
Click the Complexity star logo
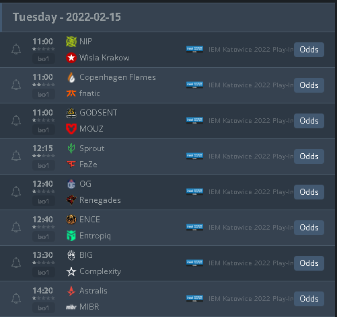click(x=71, y=271)
